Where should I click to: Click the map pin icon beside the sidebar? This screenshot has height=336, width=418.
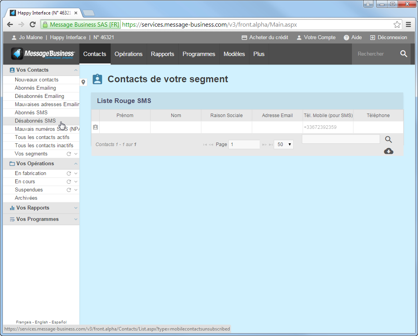(83, 82)
